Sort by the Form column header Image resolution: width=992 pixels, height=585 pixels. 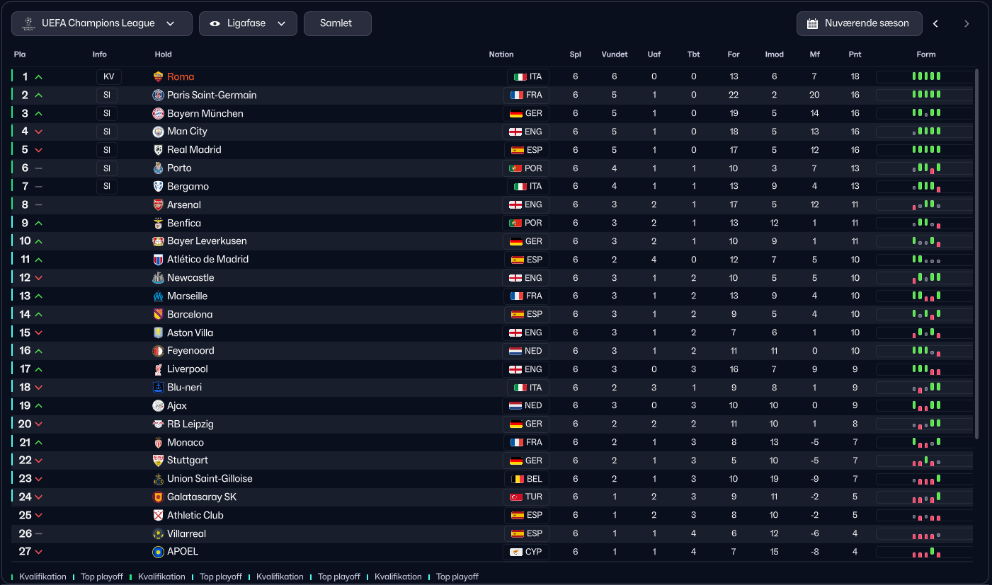pyautogui.click(x=926, y=54)
